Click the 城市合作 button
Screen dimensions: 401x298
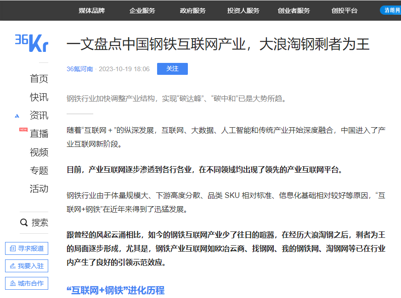(x=26, y=283)
